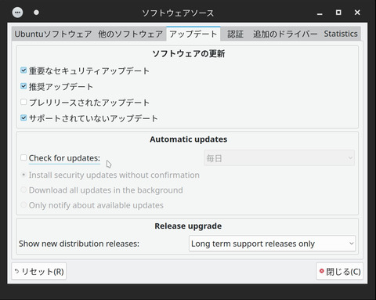Disable サポートされていないアップデート checkbox
Viewport: 376px width, 300px height.
[x=23, y=117]
